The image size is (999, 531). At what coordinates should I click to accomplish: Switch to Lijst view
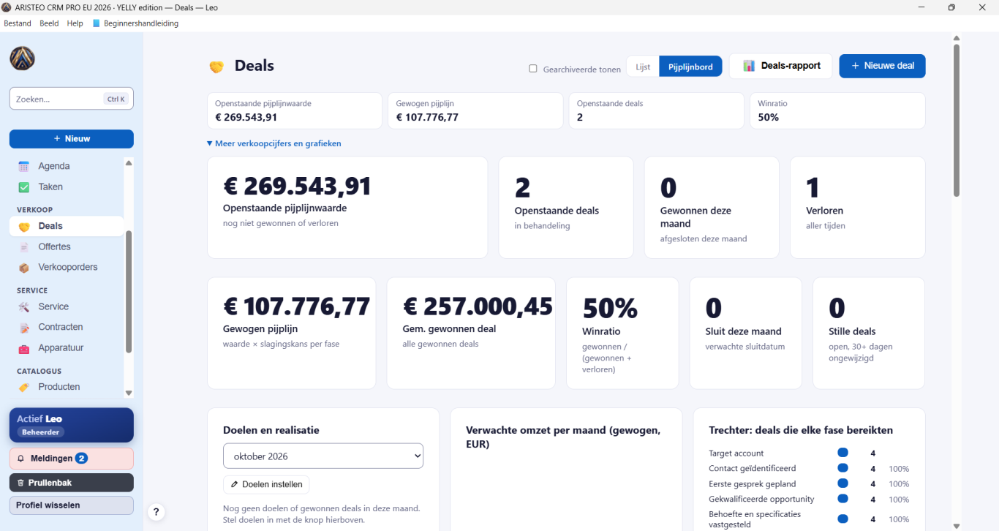point(643,66)
